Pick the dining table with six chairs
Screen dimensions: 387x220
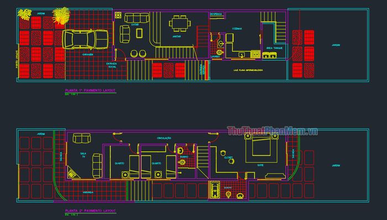[180, 24]
